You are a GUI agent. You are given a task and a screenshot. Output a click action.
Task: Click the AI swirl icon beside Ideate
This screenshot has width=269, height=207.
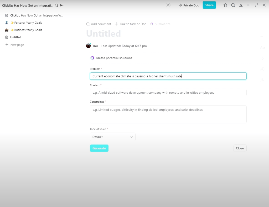[92, 58]
